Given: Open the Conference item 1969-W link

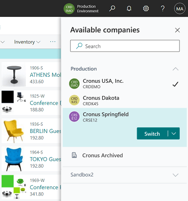Looking at the screenshot, I should click(x=45, y=187).
